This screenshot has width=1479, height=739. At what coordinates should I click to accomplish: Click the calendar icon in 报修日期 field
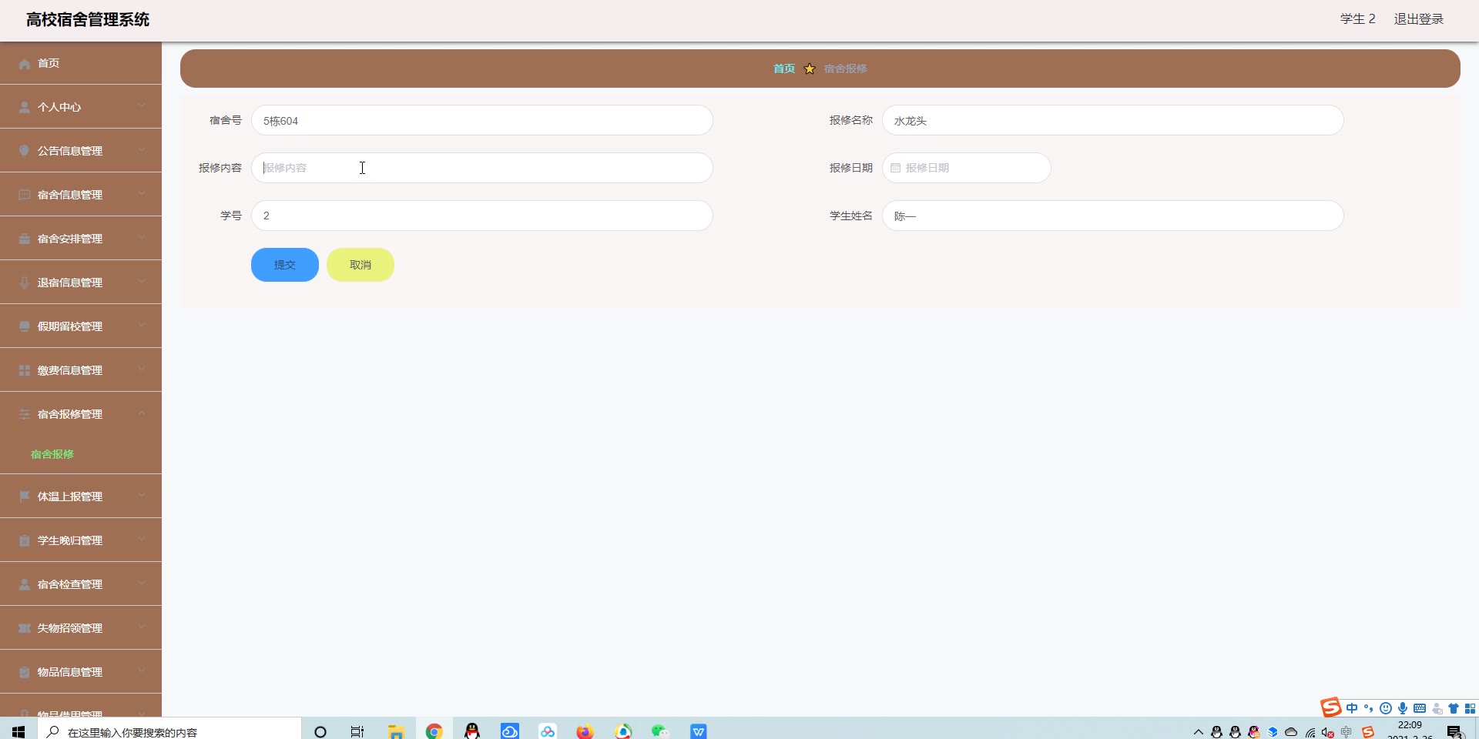click(896, 168)
